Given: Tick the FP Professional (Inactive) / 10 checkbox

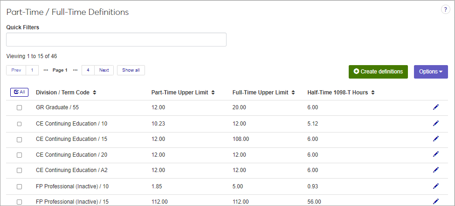Looking at the screenshot, I should click(x=19, y=186).
